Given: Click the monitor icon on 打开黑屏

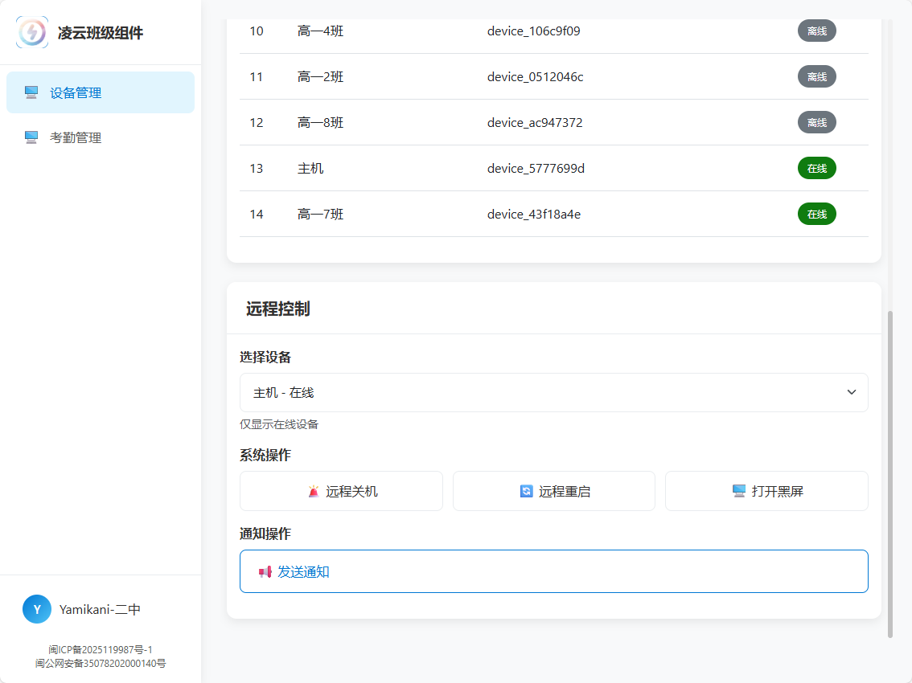Looking at the screenshot, I should (x=739, y=491).
